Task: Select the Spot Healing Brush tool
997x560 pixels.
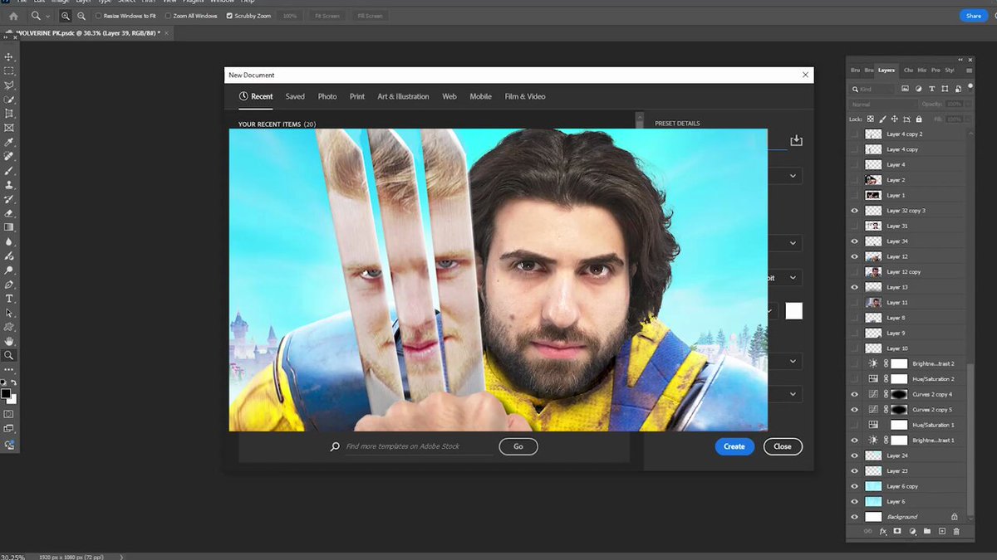Action: 9,156
